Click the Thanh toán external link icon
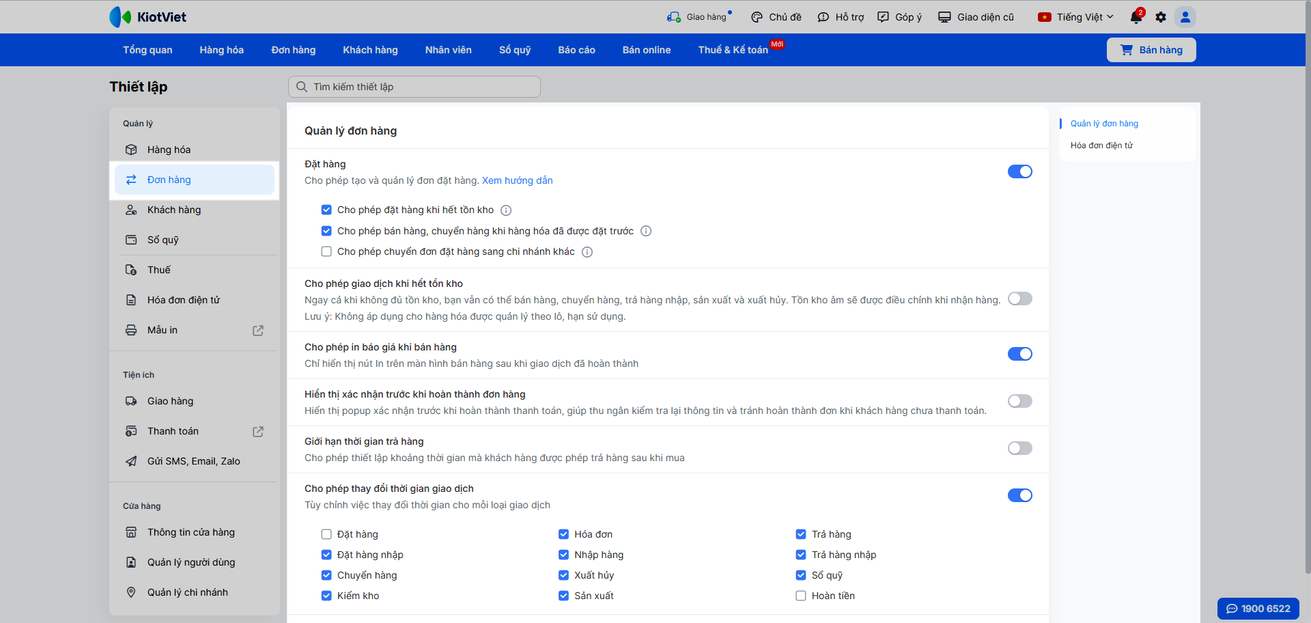 tap(258, 432)
